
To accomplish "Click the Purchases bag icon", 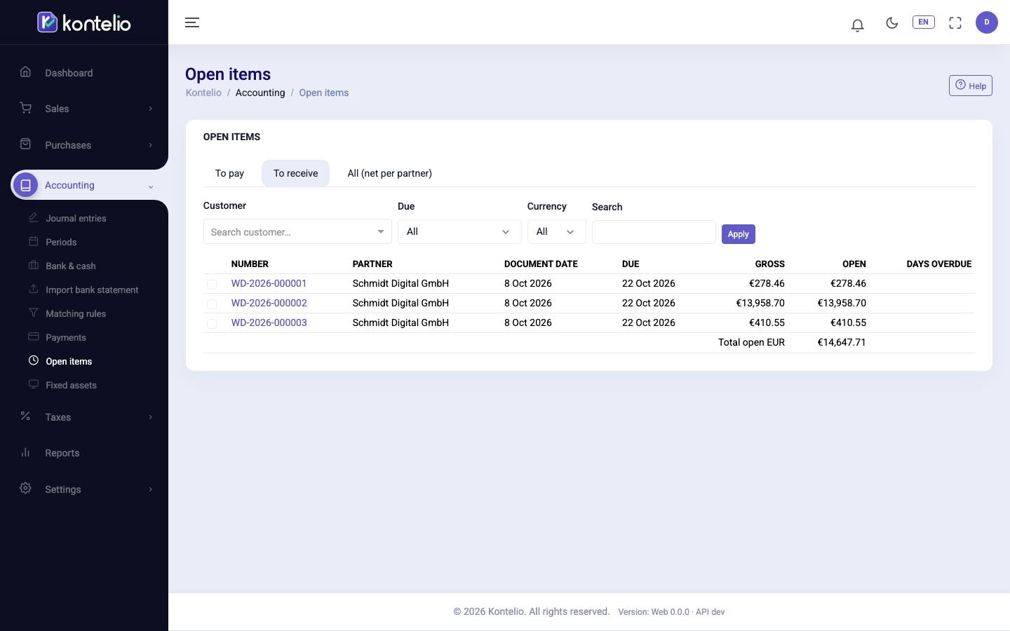I will pos(26,144).
